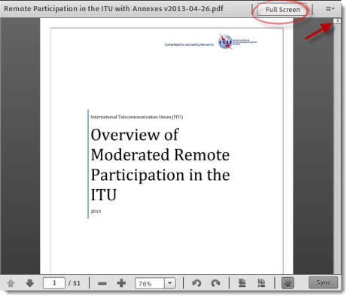
Task: Click the Full Screen button
Action: (282, 10)
